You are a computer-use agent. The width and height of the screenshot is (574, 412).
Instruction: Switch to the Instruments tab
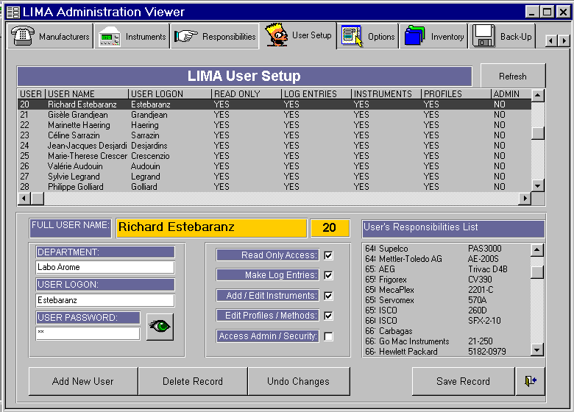(x=132, y=36)
